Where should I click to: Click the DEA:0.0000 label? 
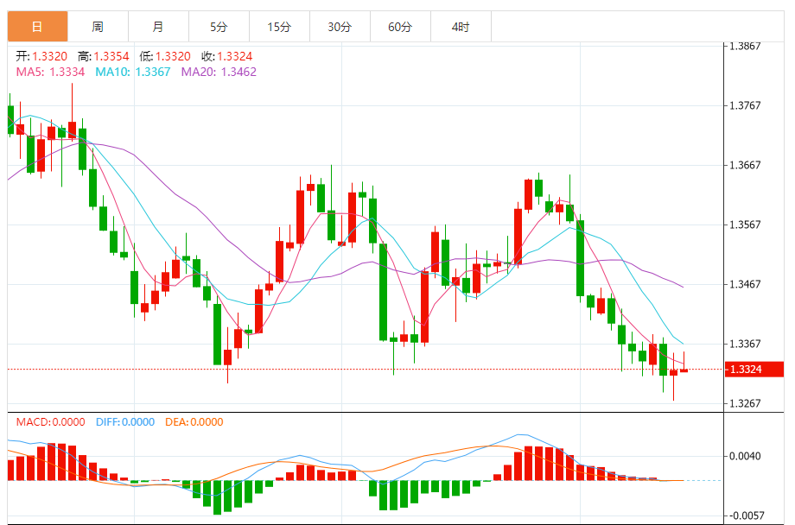pyautogui.click(x=194, y=422)
